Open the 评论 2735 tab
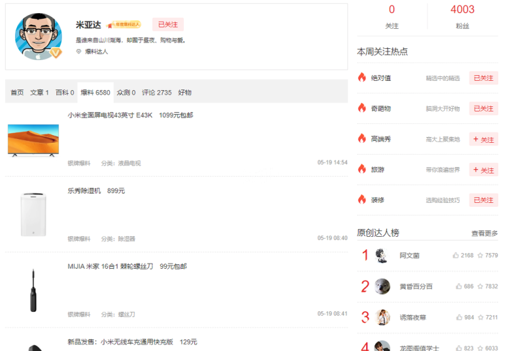 pyautogui.click(x=157, y=93)
